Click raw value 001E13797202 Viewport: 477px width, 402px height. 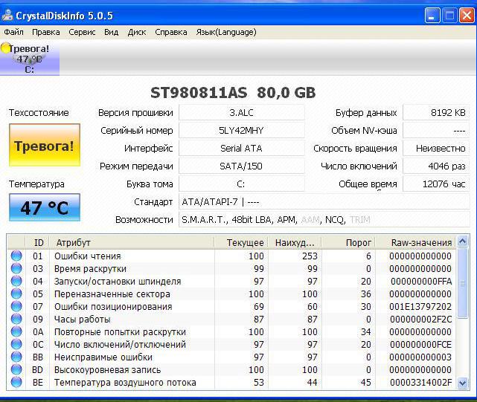[420, 307]
